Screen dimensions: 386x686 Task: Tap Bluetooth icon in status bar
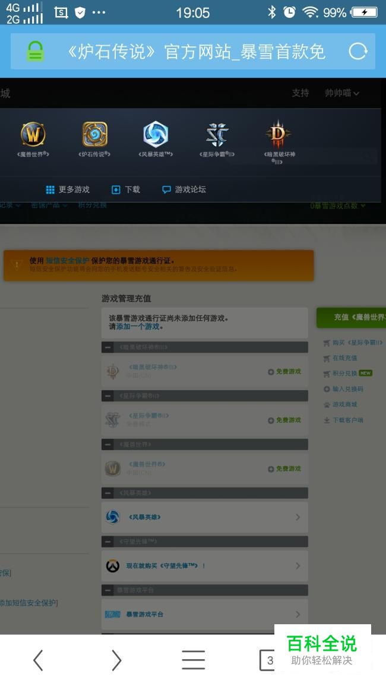click(272, 12)
